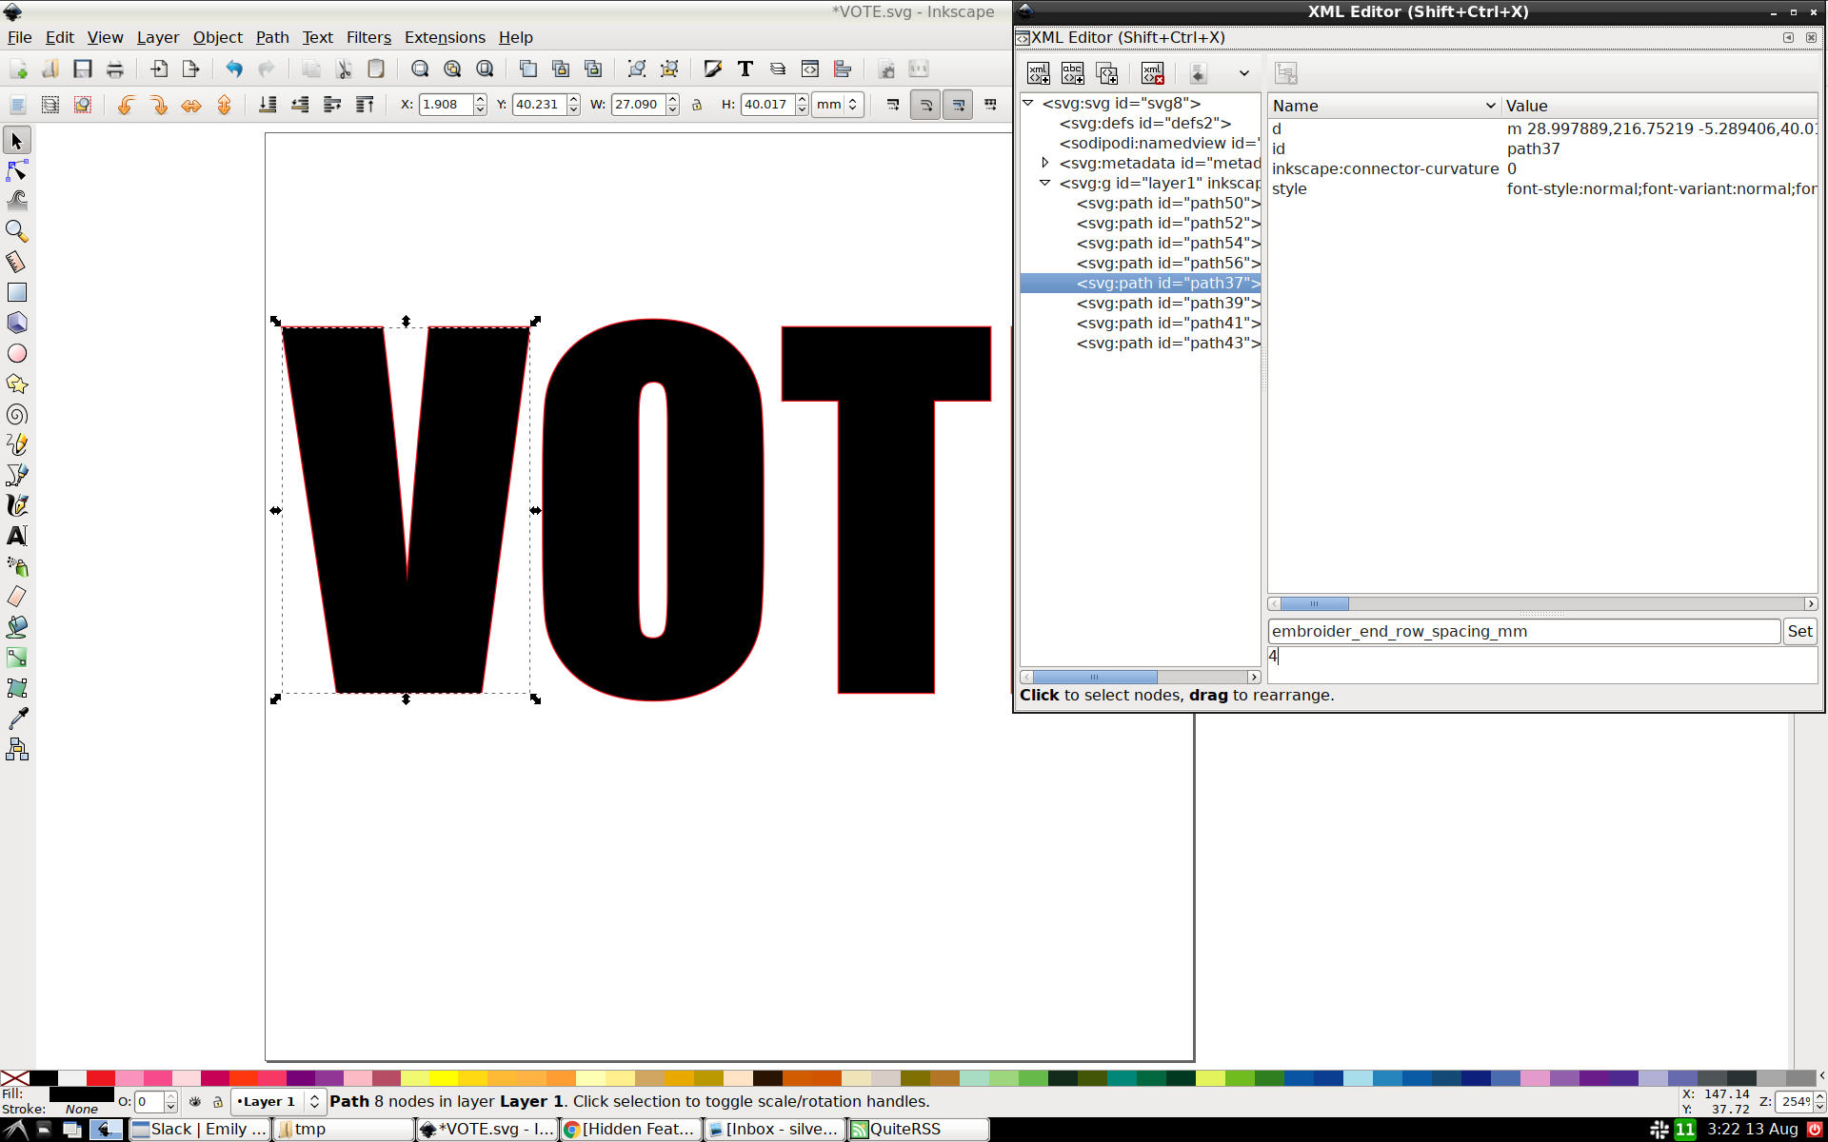
Task: Click the attribute name input field
Action: point(1523,631)
